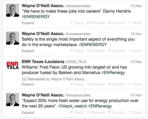Expand the Danny Hendrix careers tweet
The image size is (148, 119).
28,23
